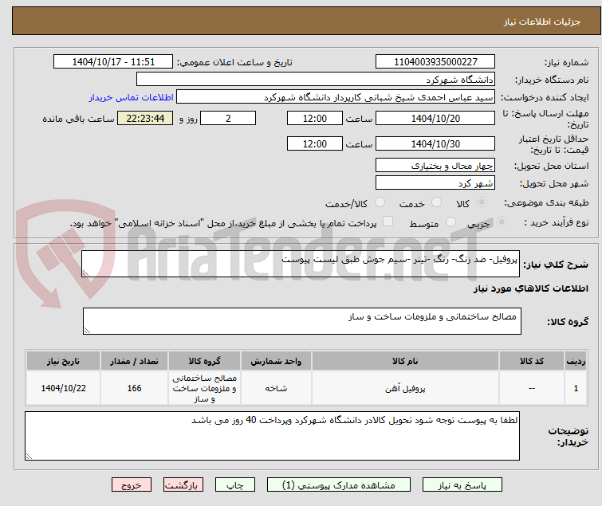This screenshot has height=506, width=602.
Task: Click the province field چهار محال و بختیاری
Action: (435, 165)
